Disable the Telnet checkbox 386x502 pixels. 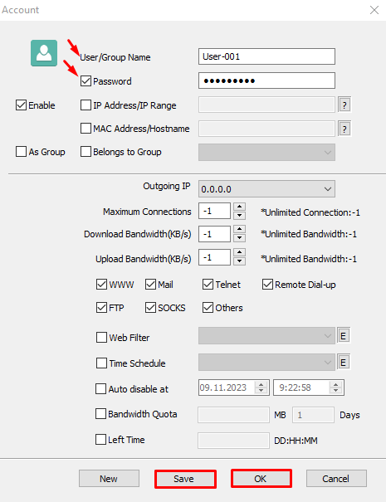[208, 285]
